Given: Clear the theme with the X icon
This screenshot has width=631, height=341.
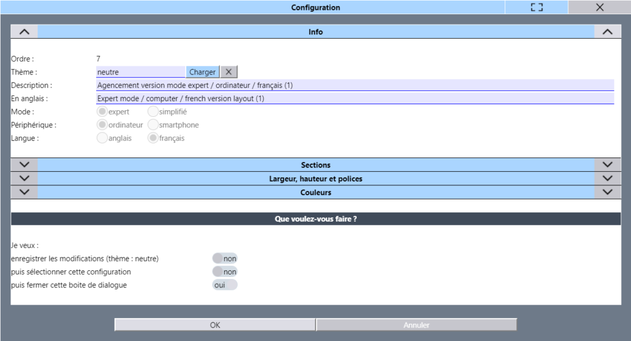Looking at the screenshot, I should tap(229, 72).
